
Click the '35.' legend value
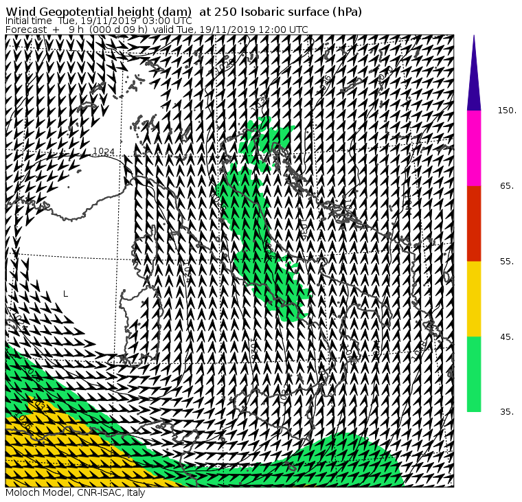tap(508, 412)
